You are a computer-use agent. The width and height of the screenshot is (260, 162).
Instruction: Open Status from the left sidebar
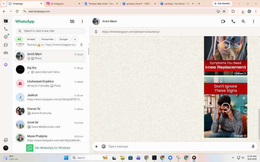[6, 37]
